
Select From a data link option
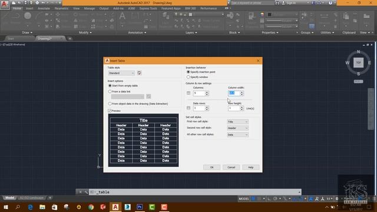(x=110, y=92)
